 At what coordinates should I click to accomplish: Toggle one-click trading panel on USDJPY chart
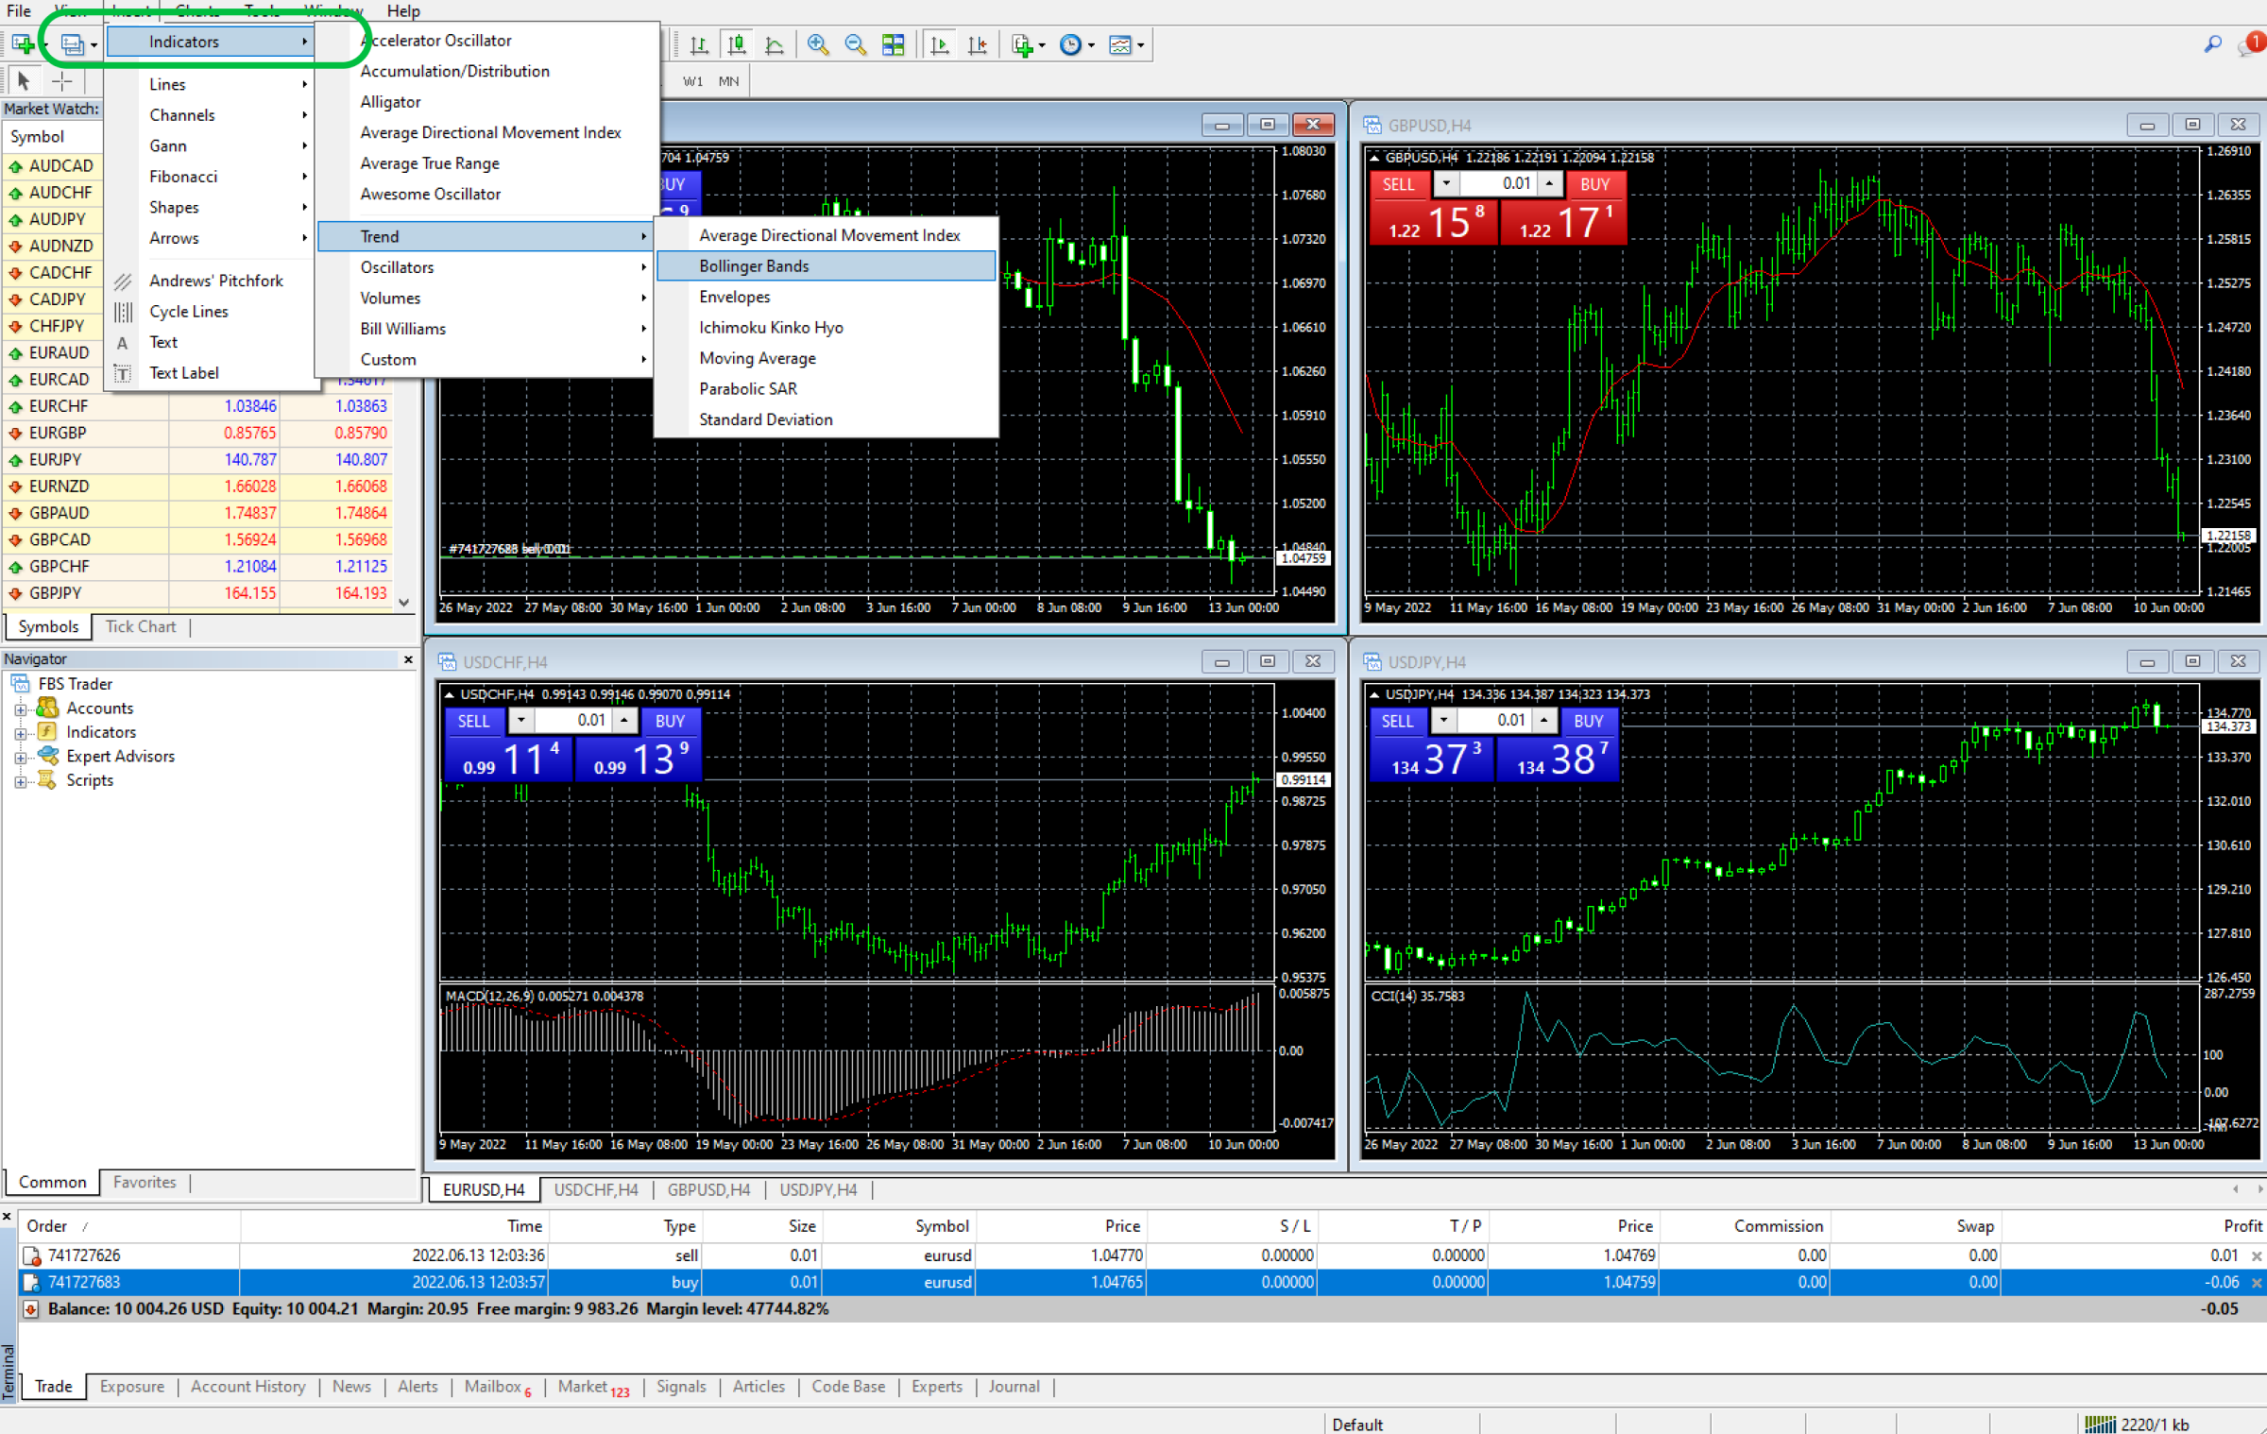(x=1374, y=694)
